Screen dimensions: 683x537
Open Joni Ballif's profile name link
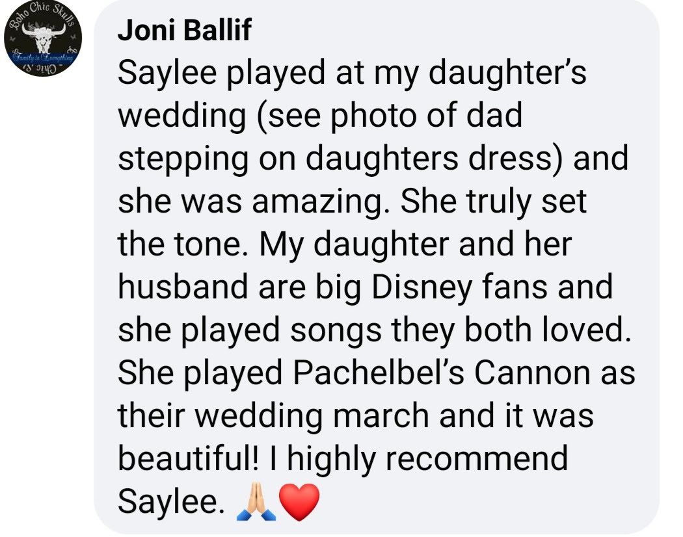click(184, 31)
